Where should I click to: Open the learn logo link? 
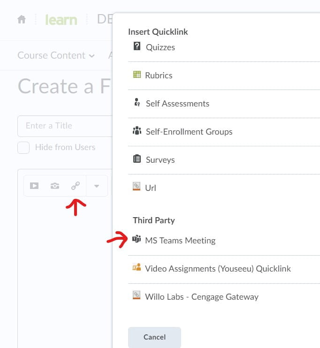coord(61,20)
